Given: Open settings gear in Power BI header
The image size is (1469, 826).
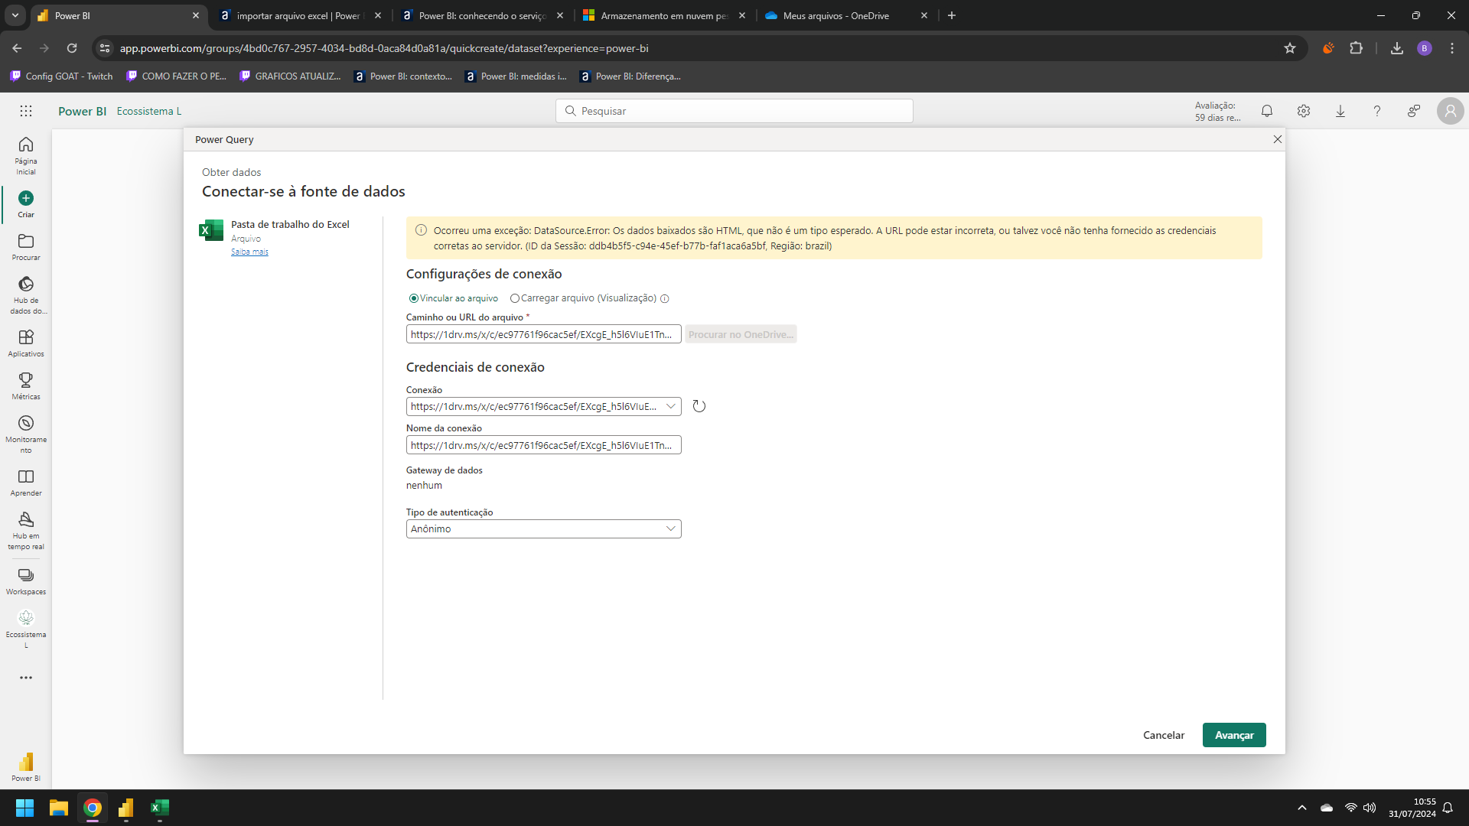Looking at the screenshot, I should pos(1304,111).
